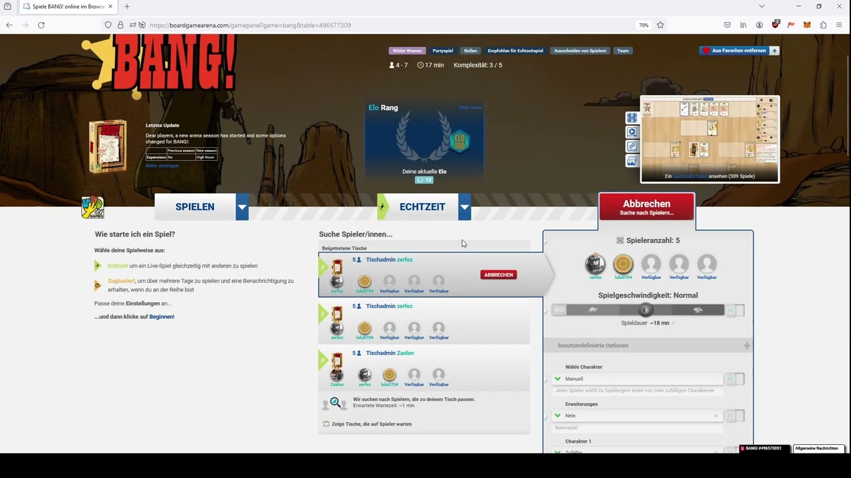The height and width of the screenshot is (478, 851).
Task: Open the Wähle Charakter 'Manuell' dropdown
Action: 638,379
